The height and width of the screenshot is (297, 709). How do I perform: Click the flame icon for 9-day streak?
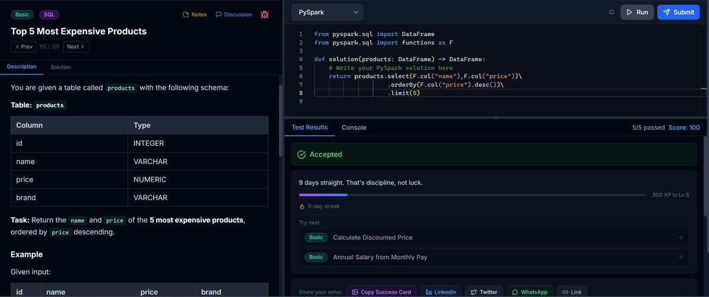(302, 206)
